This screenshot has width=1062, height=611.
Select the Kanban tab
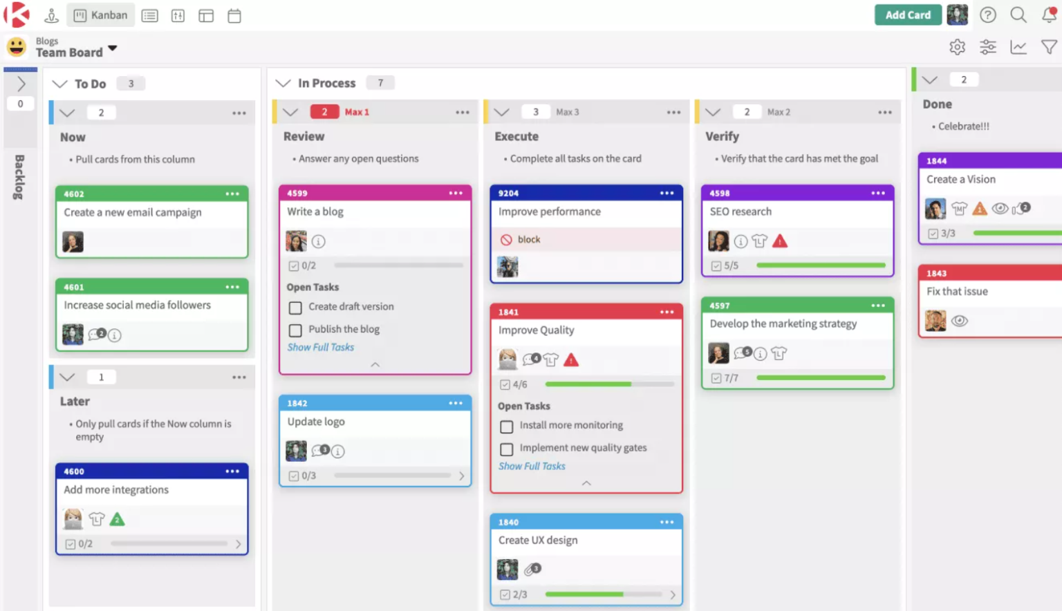[100, 15]
